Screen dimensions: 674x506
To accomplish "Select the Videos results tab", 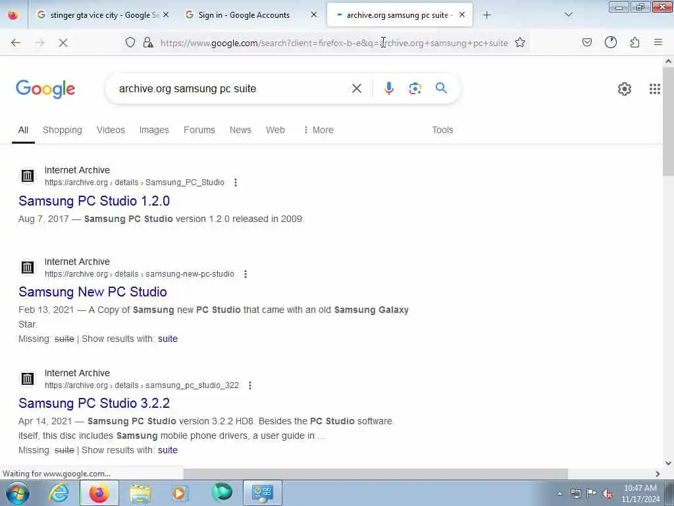I will click(x=111, y=130).
